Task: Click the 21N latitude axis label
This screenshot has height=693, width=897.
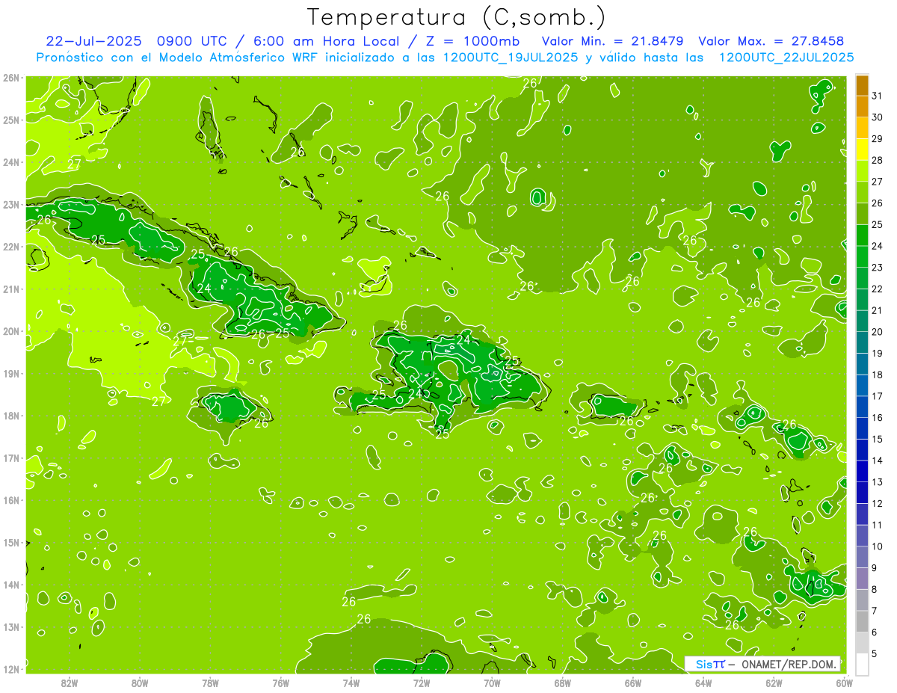Action: click(x=11, y=289)
